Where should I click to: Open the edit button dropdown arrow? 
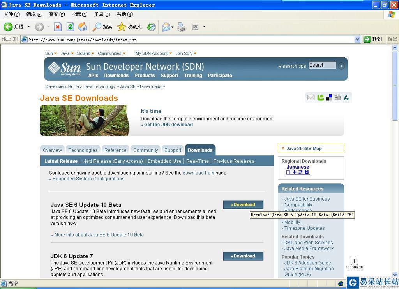tap(204, 27)
